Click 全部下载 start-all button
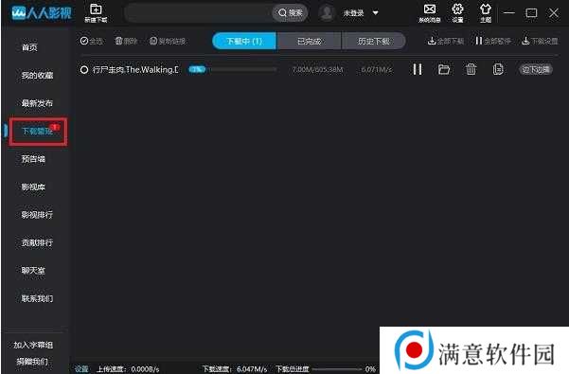Viewport: 569px width, 374px height. (446, 41)
